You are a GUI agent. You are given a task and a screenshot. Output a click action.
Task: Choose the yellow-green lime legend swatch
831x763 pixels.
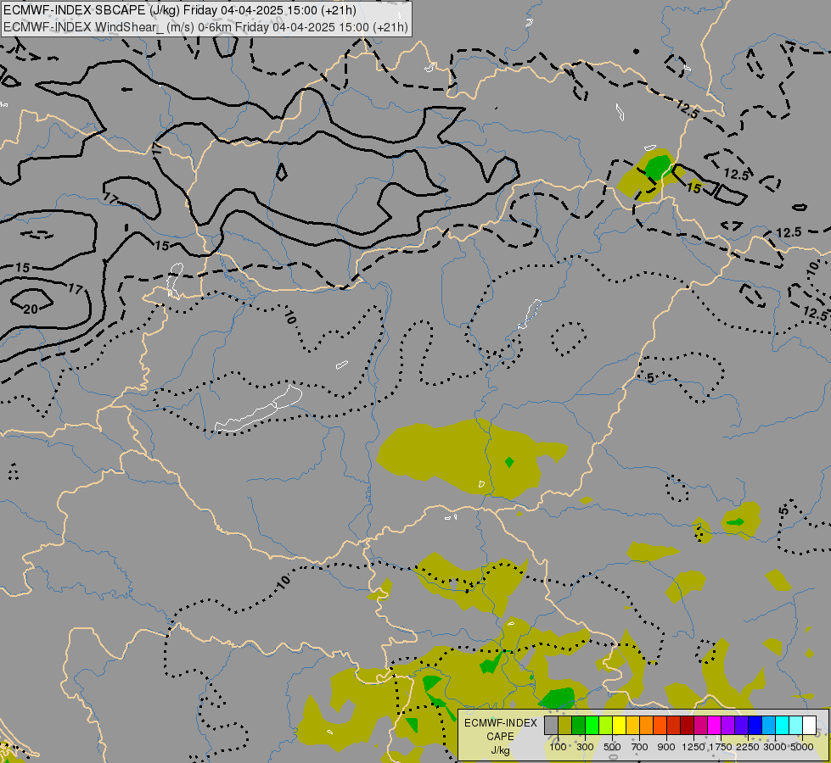pyautogui.click(x=605, y=726)
